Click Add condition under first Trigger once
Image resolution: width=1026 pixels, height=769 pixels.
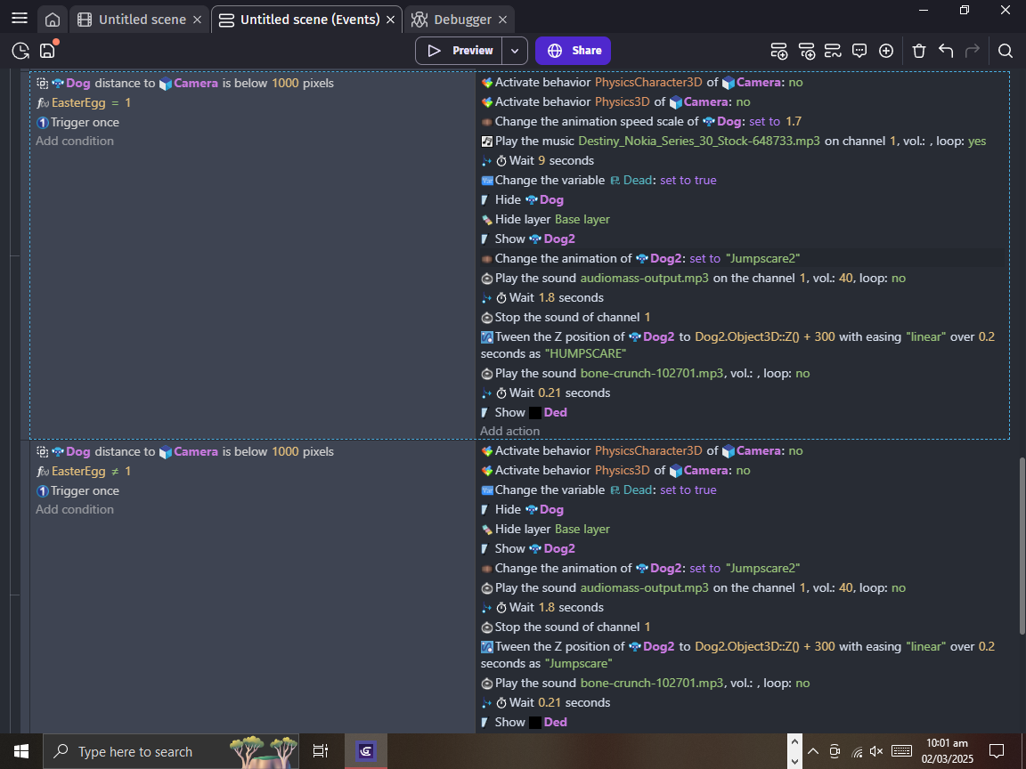click(x=75, y=141)
